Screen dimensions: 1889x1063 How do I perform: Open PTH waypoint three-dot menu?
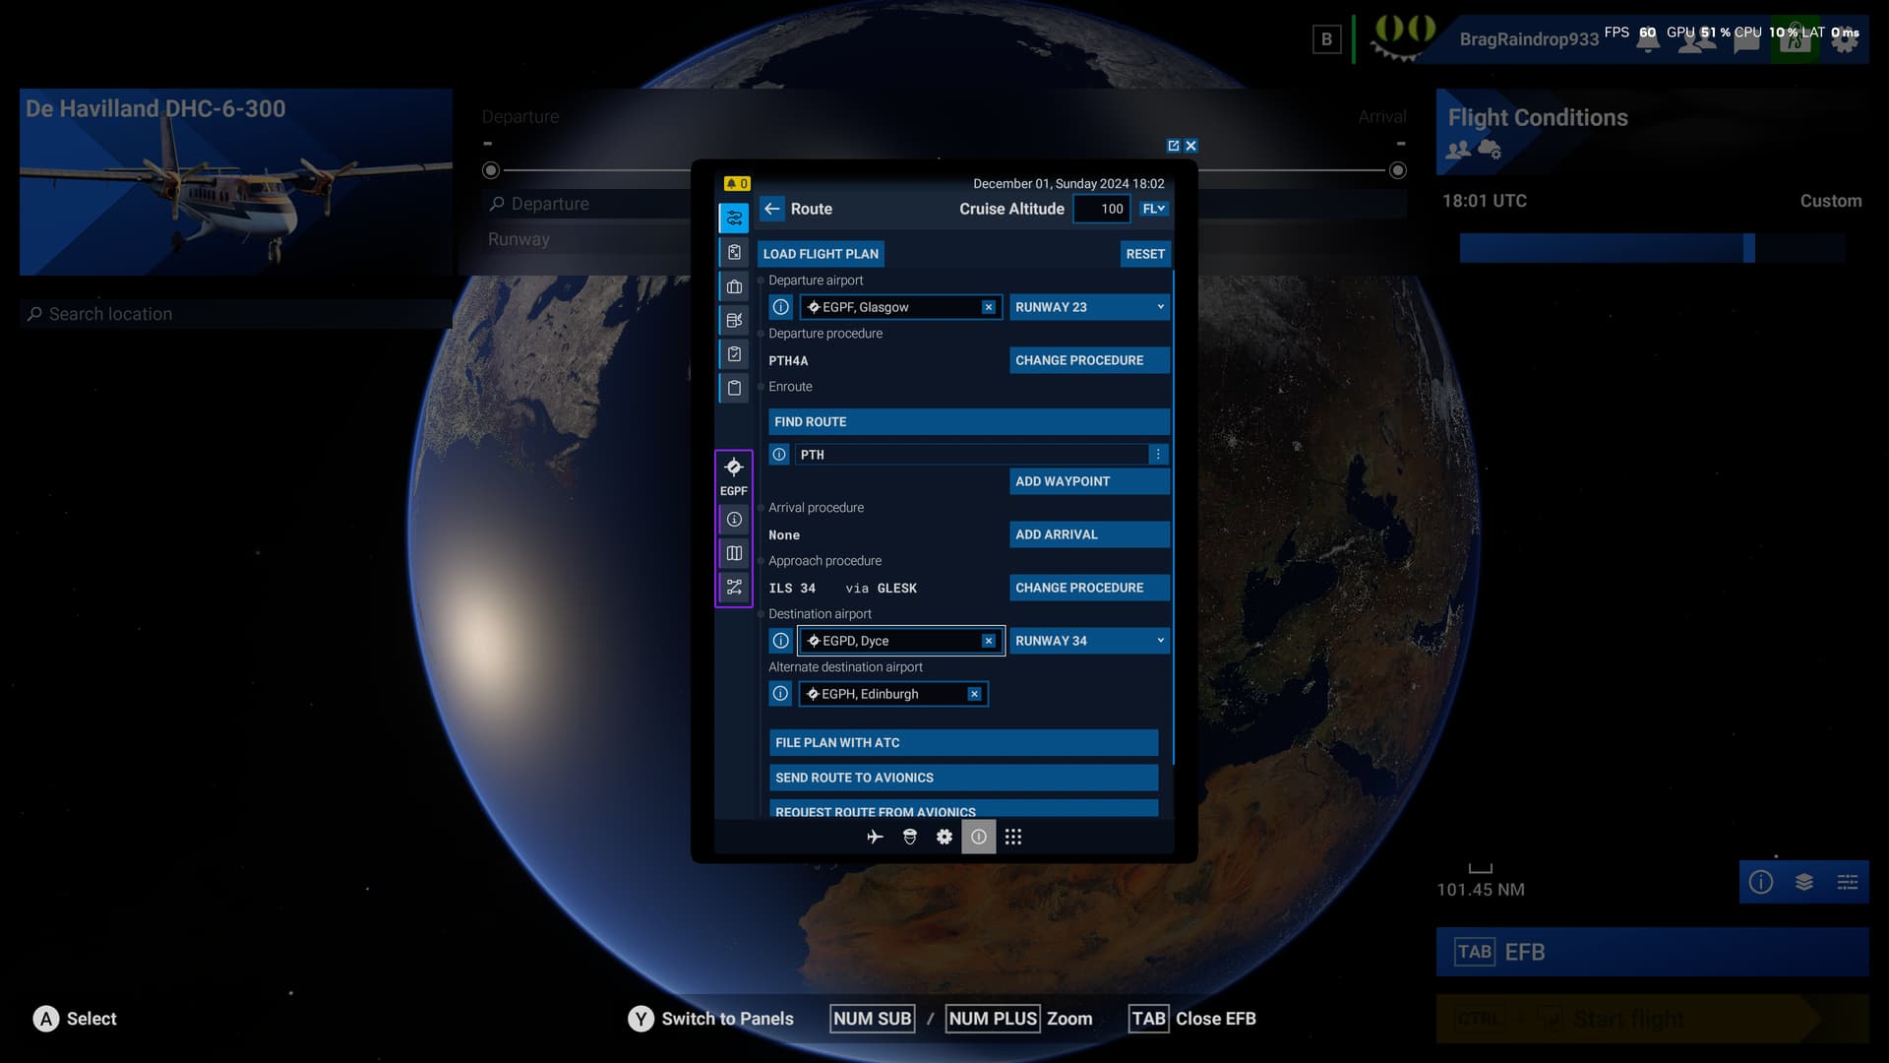[x=1158, y=455]
